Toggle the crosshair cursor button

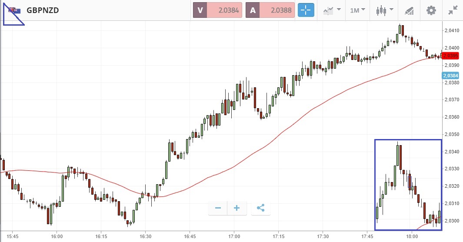click(x=306, y=10)
